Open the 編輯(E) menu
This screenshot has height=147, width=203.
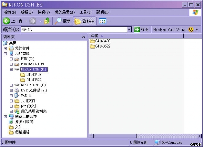coord(27,12)
